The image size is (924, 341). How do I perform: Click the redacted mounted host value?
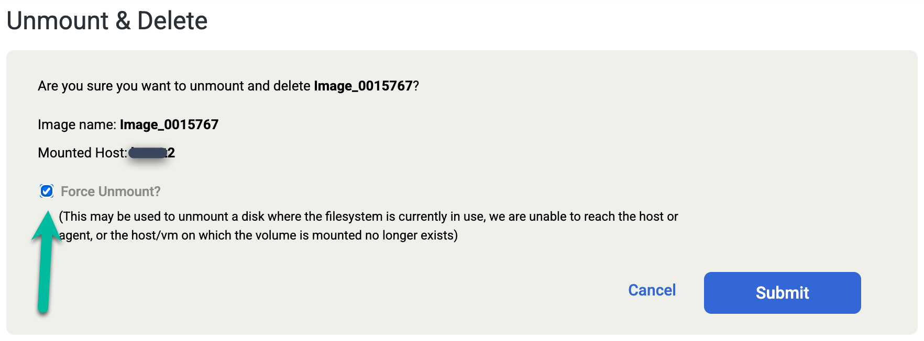(x=147, y=153)
